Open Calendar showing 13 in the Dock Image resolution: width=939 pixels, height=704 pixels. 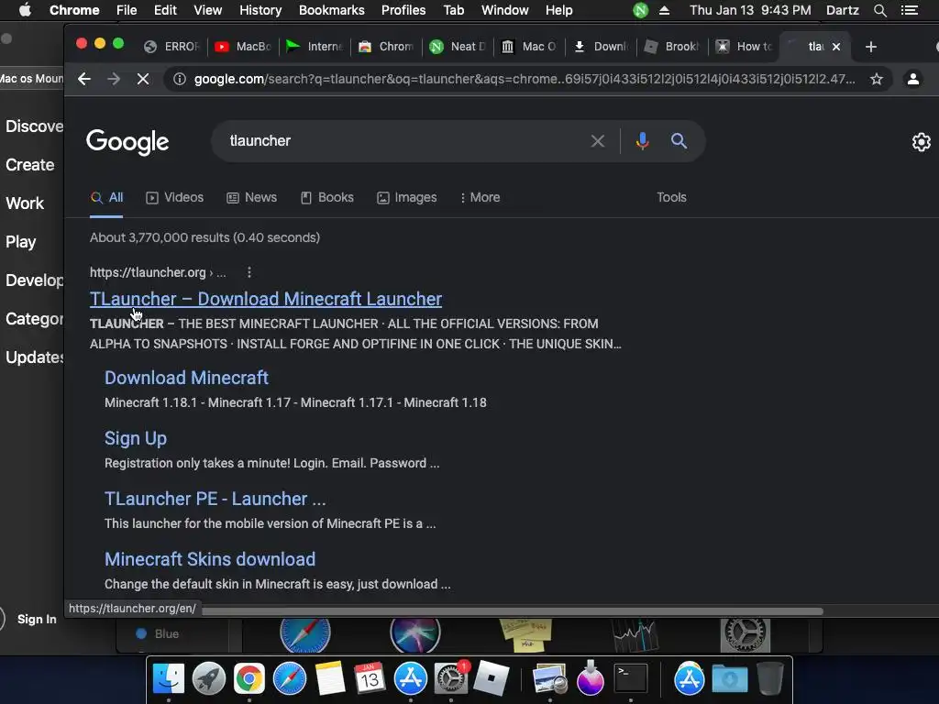coord(370,679)
